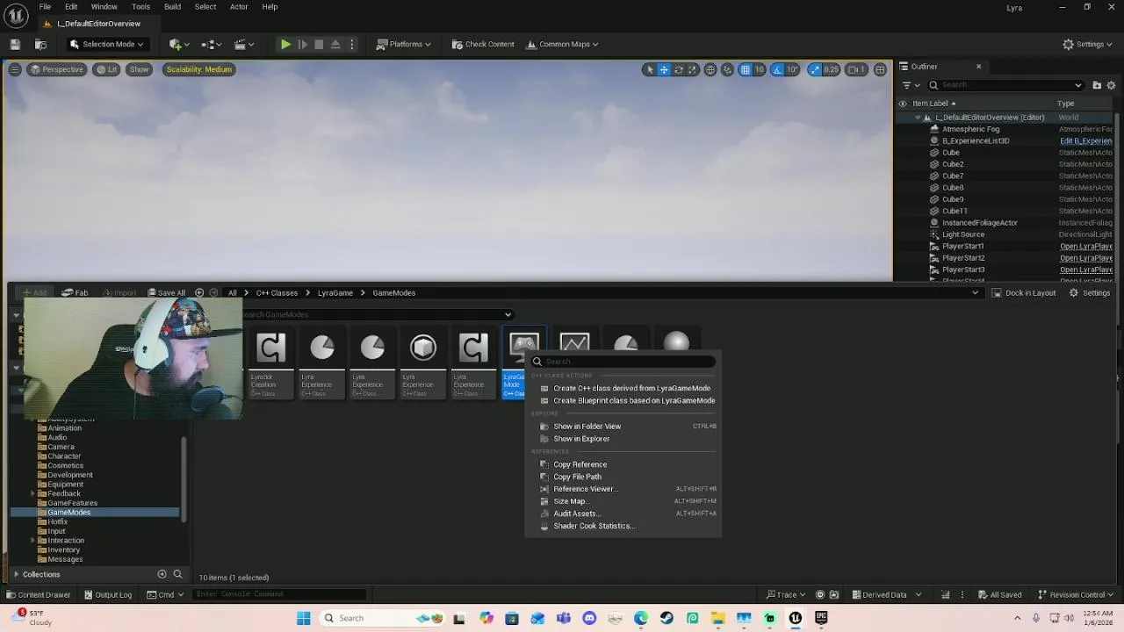This screenshot has height=632, width=1124.
Task: Toggle rotation angle snapping
Action: coord(779,69)
